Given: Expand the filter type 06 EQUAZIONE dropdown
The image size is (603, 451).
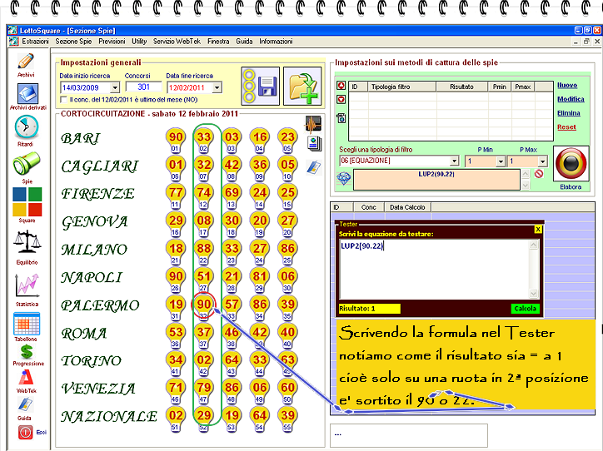Looking at the screenshot, I should tap(455, 161).
